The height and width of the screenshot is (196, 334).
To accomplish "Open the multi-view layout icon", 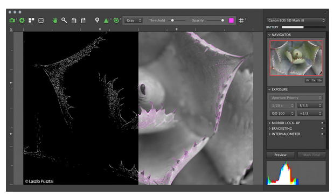I will (x=31, y=20).
